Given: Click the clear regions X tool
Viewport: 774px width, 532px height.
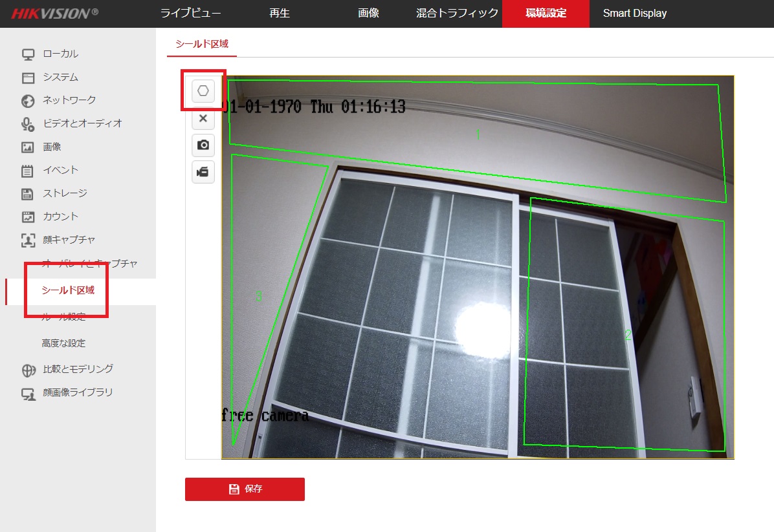Looking at the screenshot, I should coord(203,118).
